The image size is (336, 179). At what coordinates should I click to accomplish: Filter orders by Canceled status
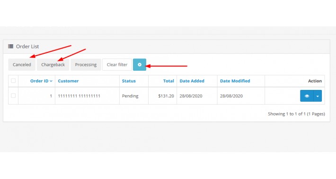click(x=22, y=65)
